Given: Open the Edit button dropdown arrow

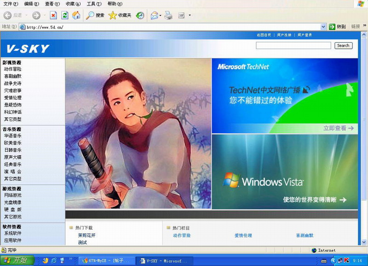Looking at the screenshot, I should pyautogui.click(x=190, y=16).
